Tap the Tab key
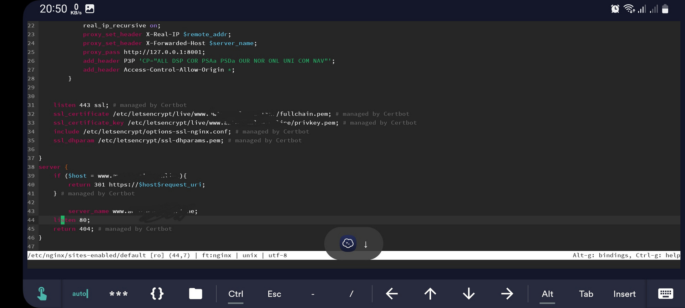This screenshot has height=308, width=685. coord(586,294)
